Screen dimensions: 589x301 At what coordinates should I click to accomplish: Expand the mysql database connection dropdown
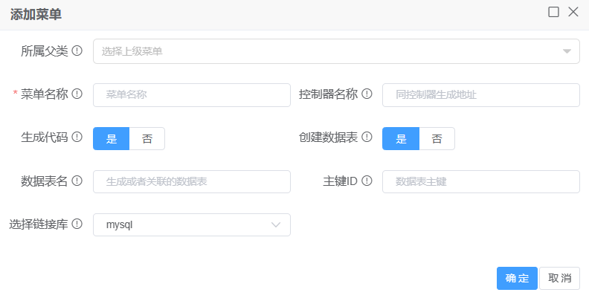(191, 224)
